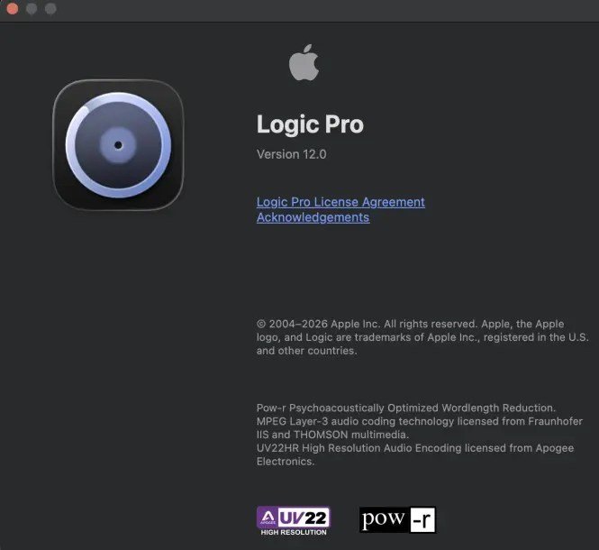Click the Version 12.0 text
Image resolution: width=599 pixels, height=550 pixels.
[292, 154]
